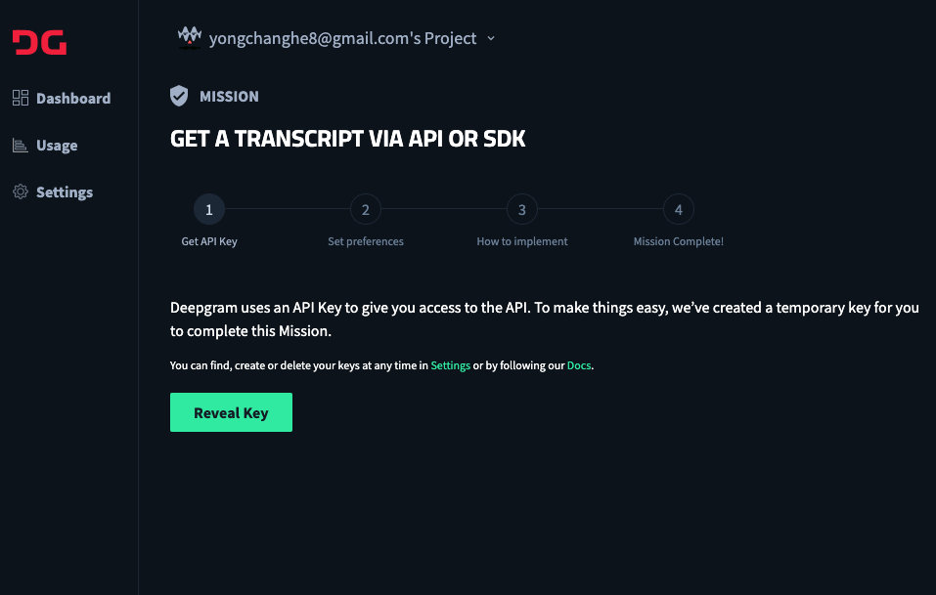The width and height of the screenshot is (936, 595).
Task: Click the Dashboard grid icon
Action: (x=21, y=98)
